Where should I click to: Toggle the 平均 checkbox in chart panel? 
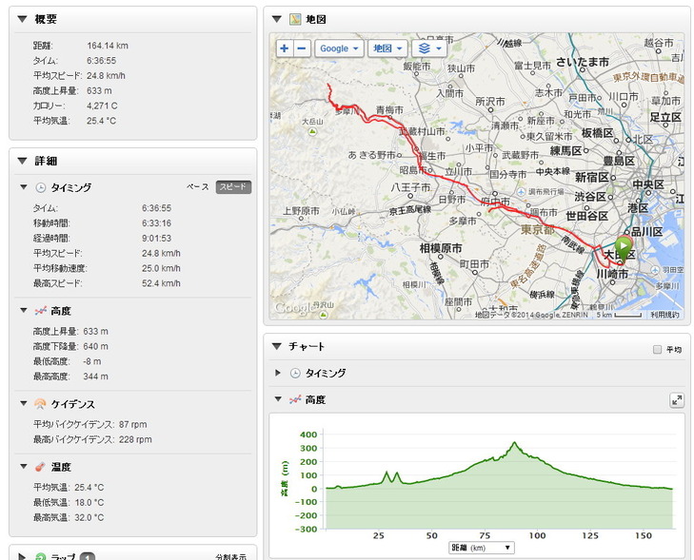[x=657, y=350]
